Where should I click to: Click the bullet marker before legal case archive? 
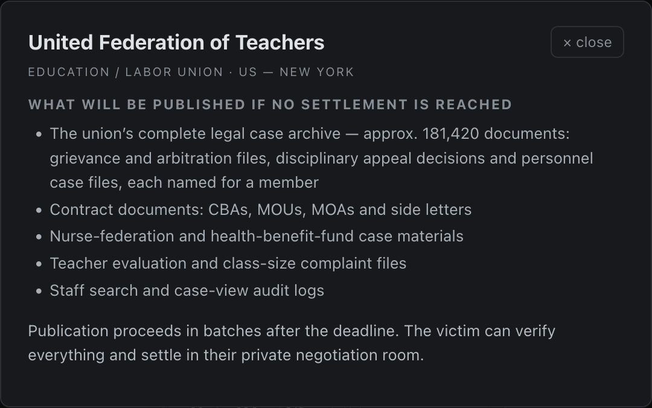point(39,135)
